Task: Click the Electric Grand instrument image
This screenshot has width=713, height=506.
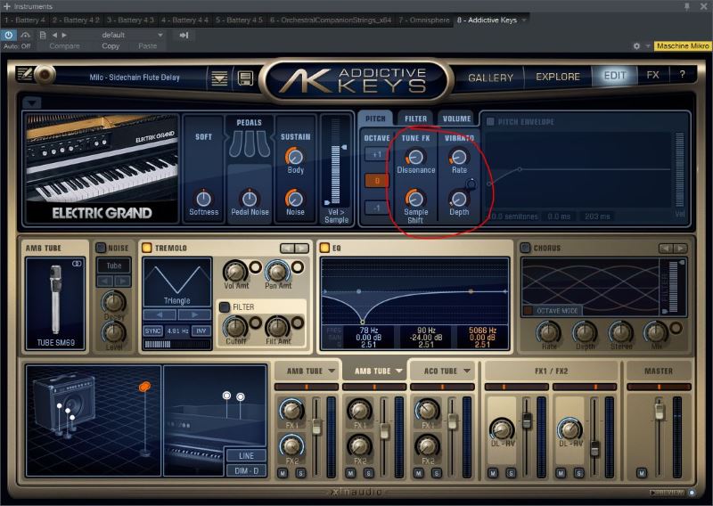Action: pyautogui.click(x=102, y=168)
